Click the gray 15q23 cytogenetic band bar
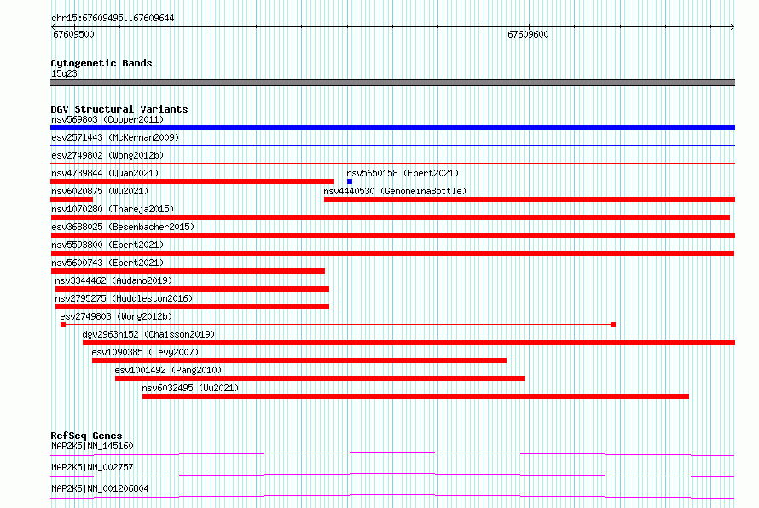Image resolution: width=759 pixels, height=508 pixels. (x=392, y=83)
